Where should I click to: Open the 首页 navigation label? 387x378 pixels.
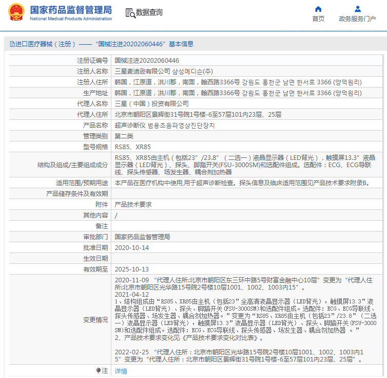tap(318, 19)
